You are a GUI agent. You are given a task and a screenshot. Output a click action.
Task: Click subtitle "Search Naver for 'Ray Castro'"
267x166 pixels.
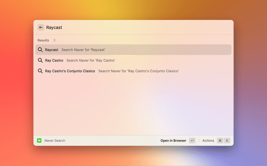point(91,61)
